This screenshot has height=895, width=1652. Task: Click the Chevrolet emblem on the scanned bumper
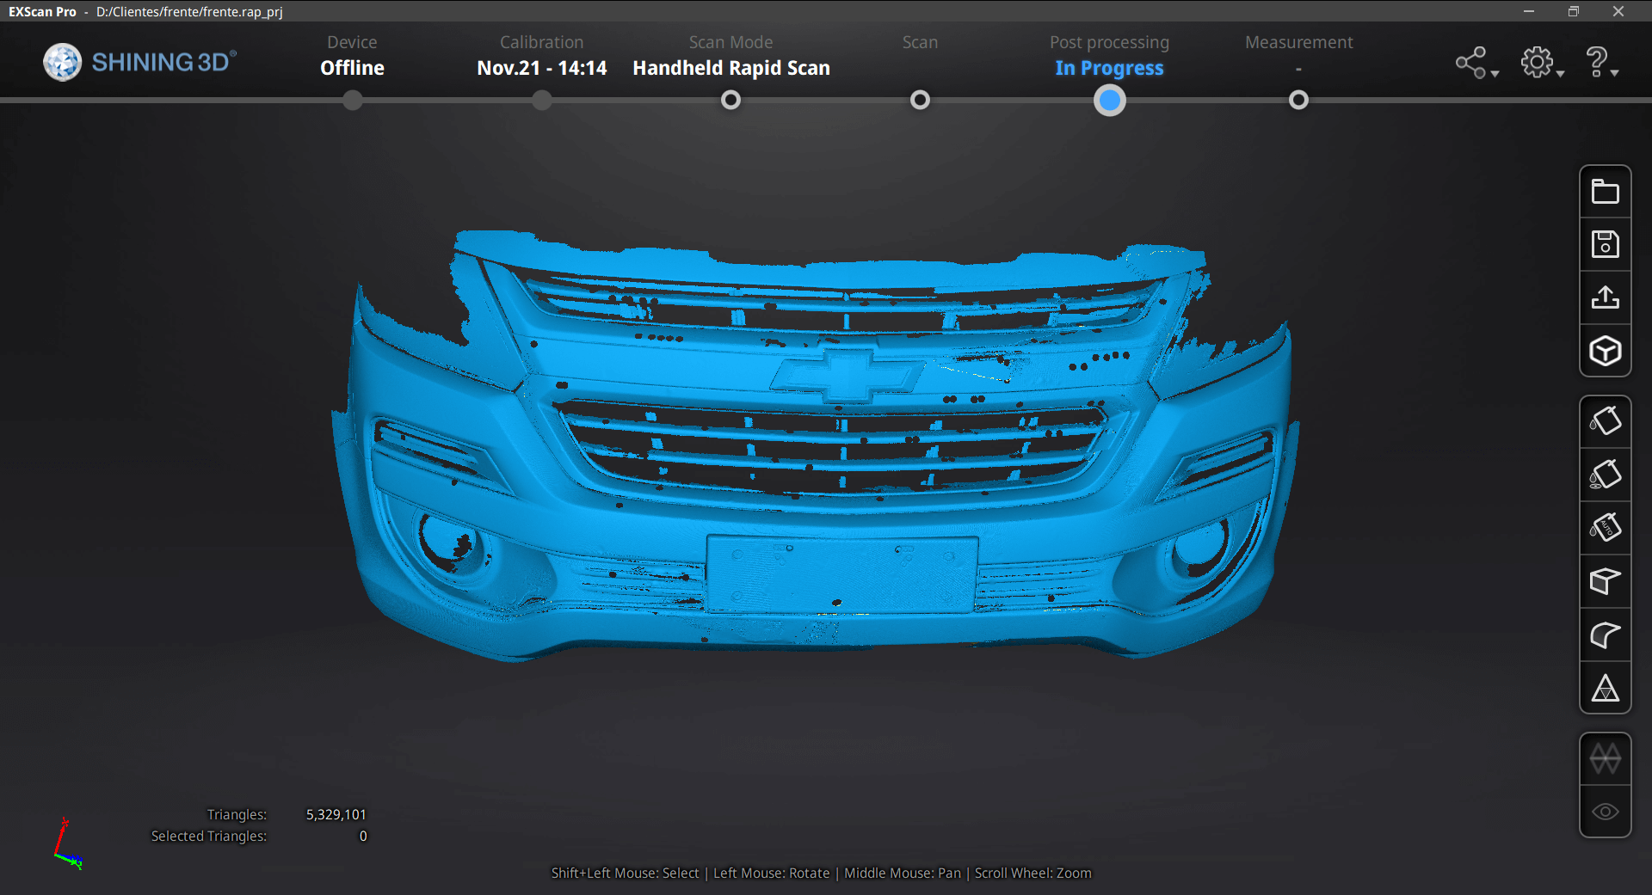pos(846,376)
